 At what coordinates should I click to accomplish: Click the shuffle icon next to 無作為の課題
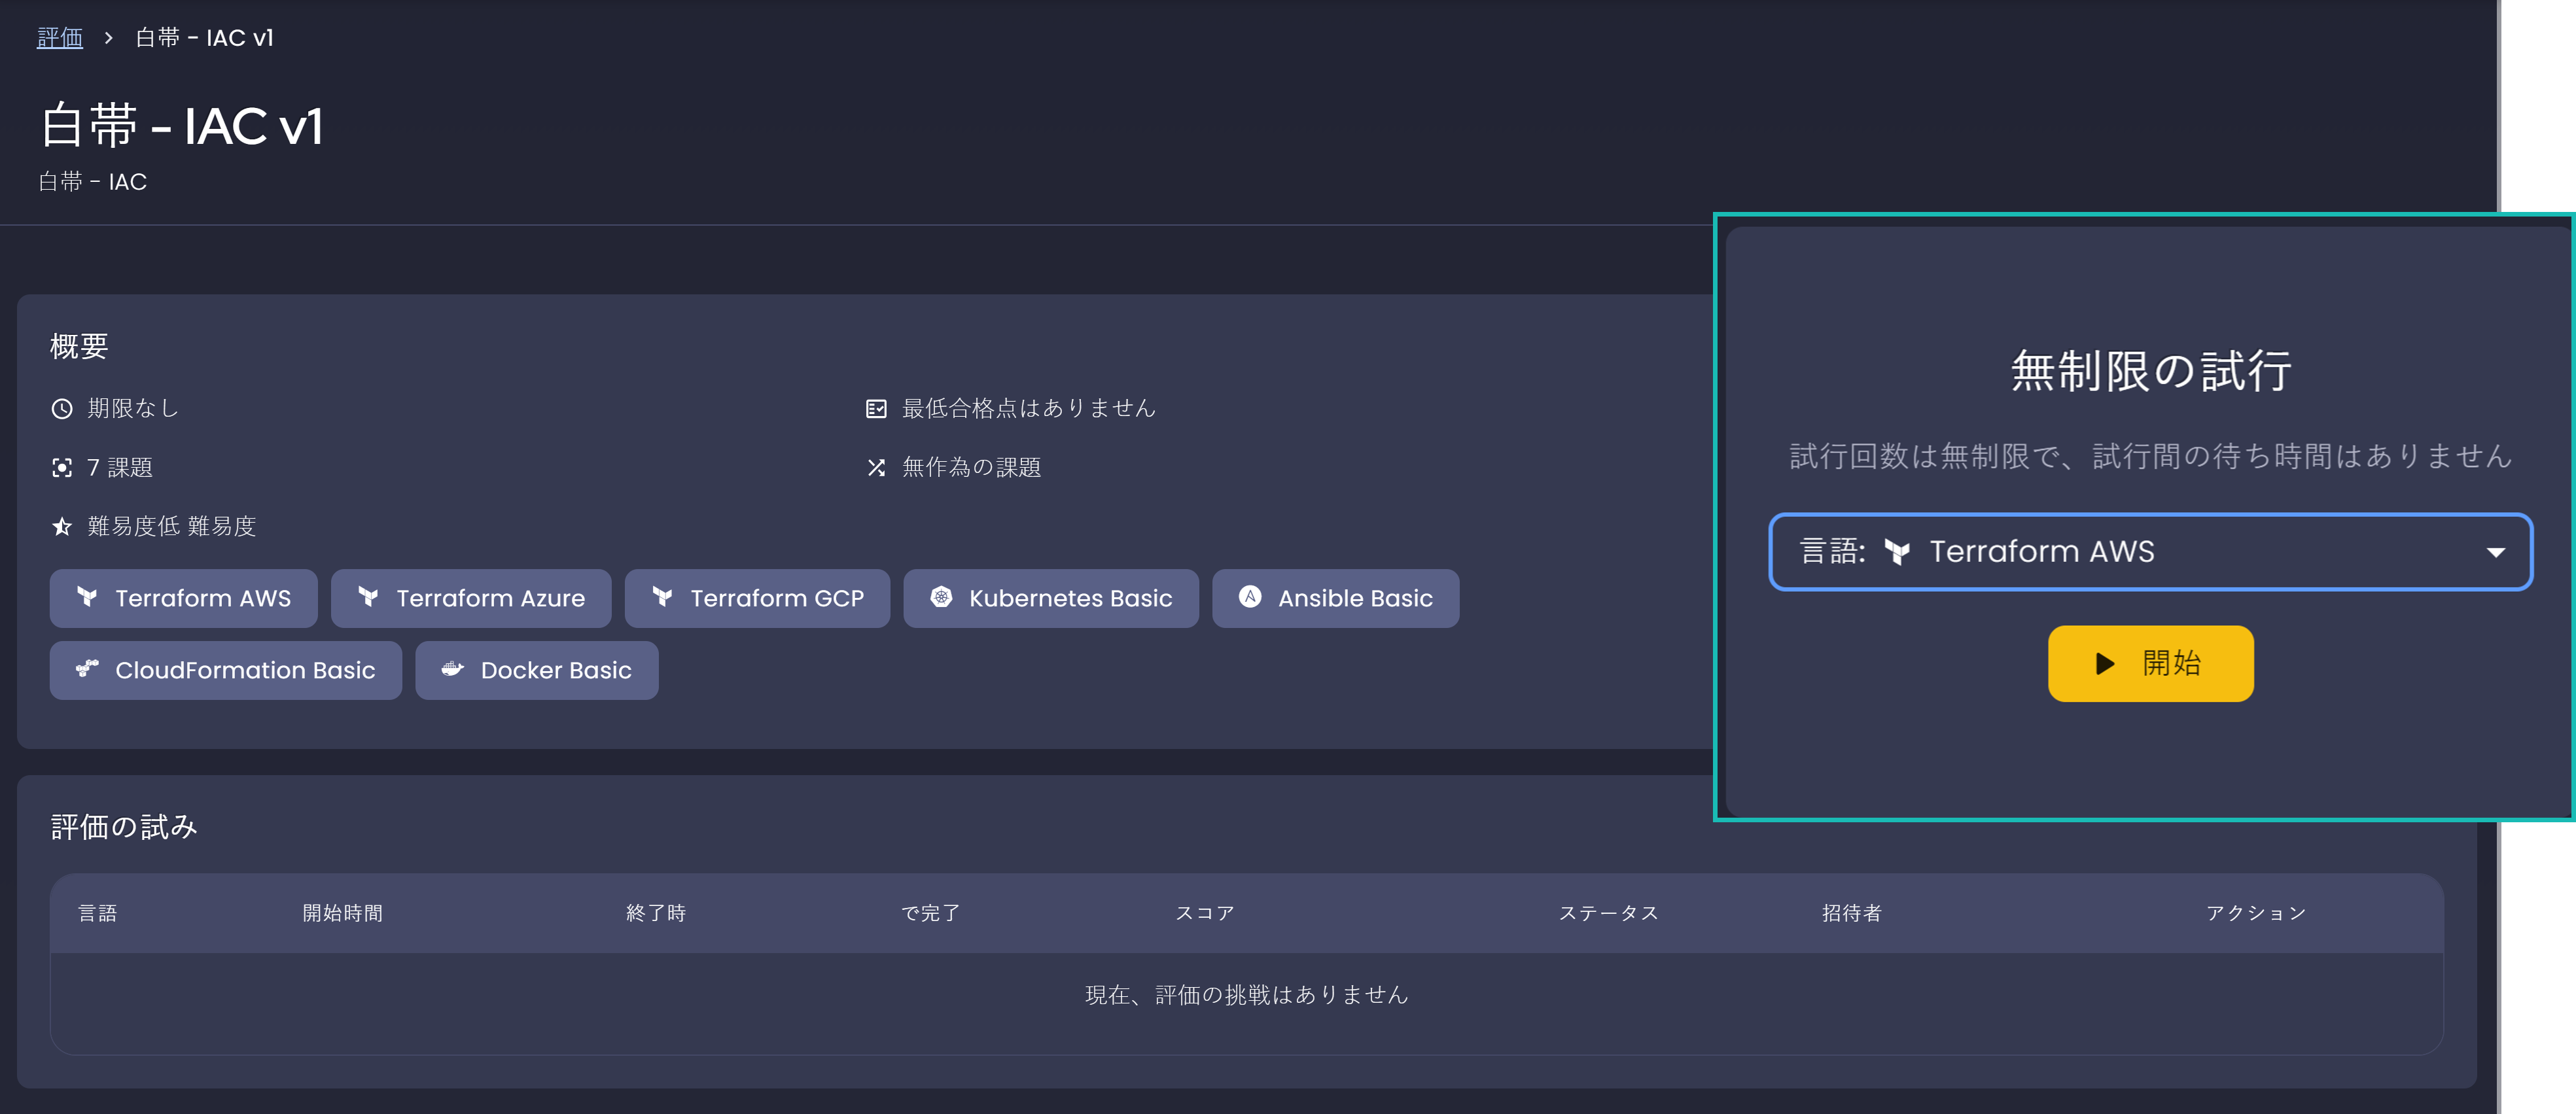876,467
